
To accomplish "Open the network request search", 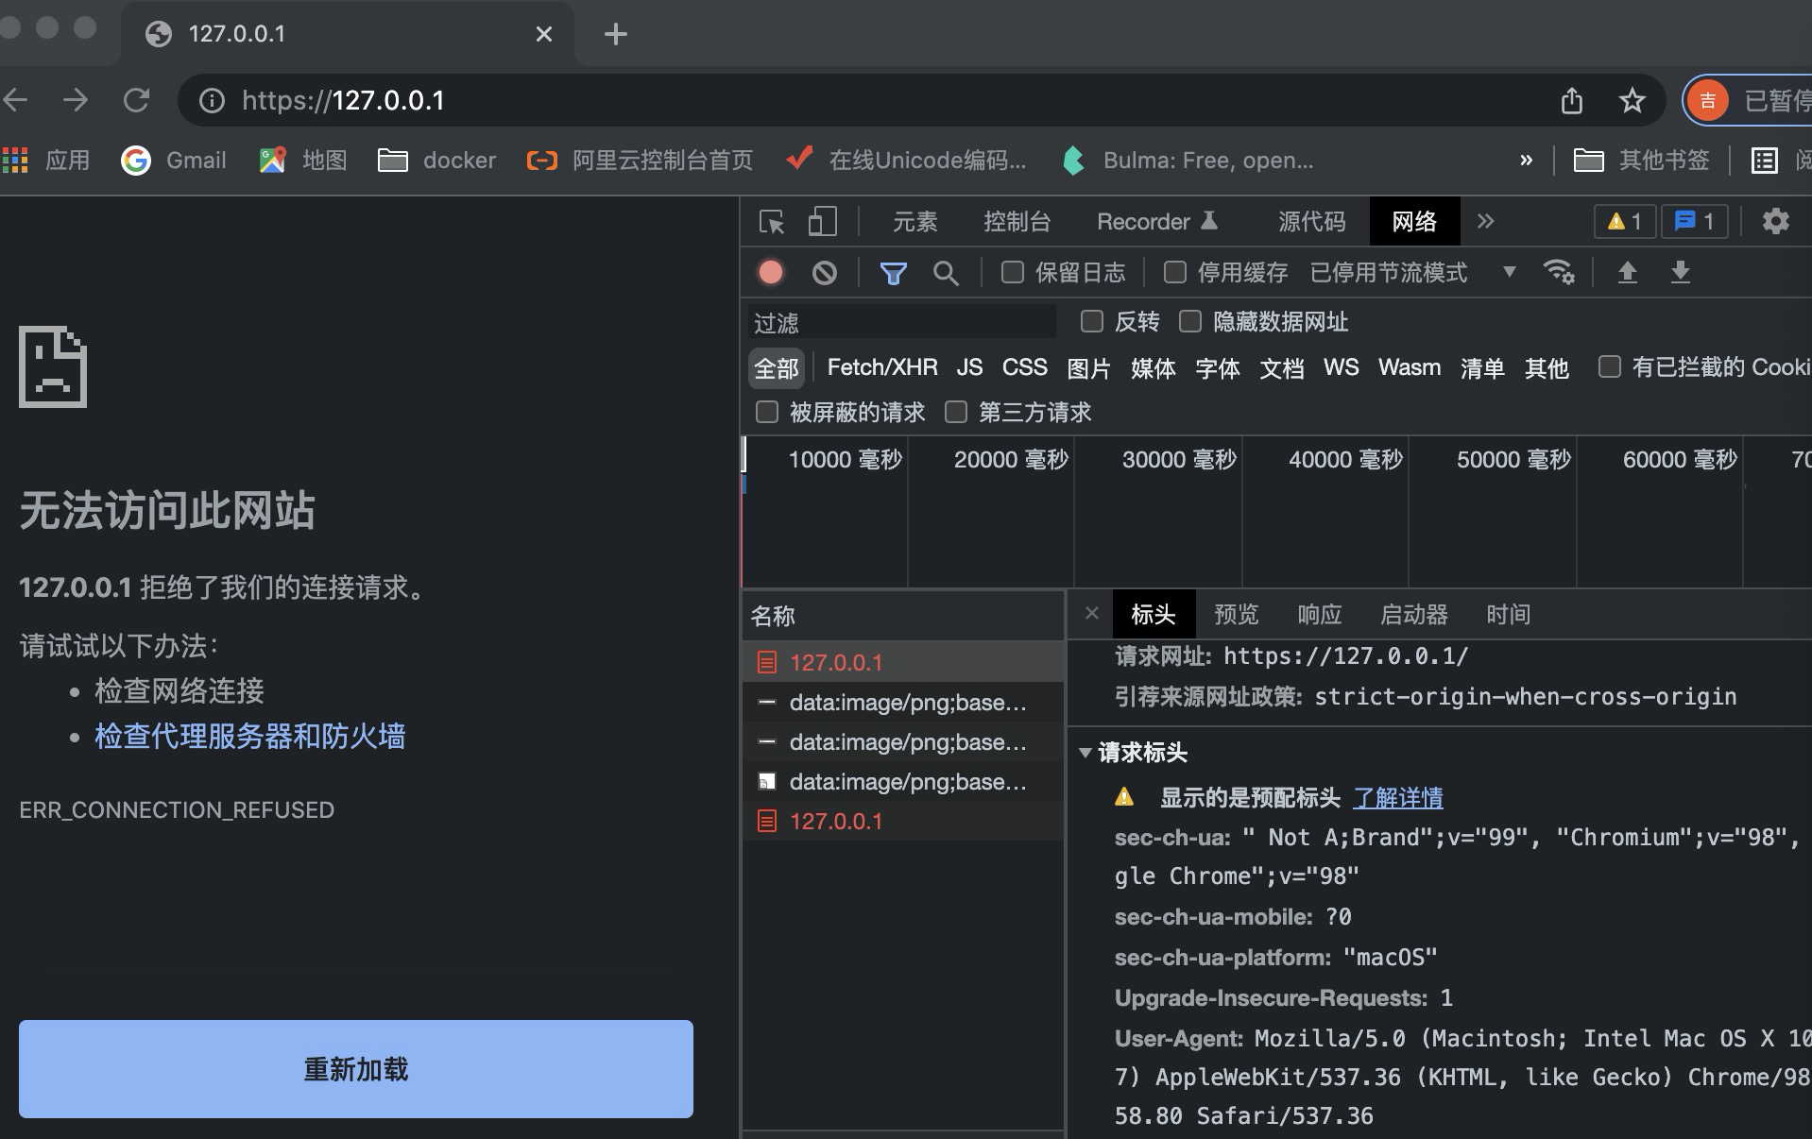I will [947, 272].
